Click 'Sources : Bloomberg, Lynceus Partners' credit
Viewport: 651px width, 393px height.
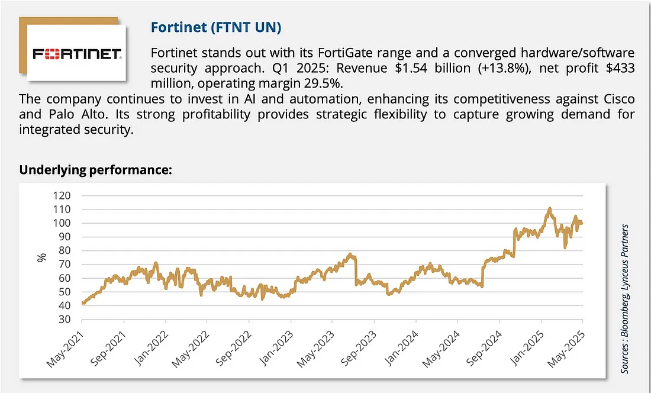(x=625, y=299)
